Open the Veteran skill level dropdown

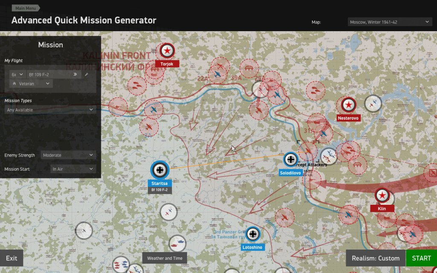pyautogui.click(x=31, y=84)
